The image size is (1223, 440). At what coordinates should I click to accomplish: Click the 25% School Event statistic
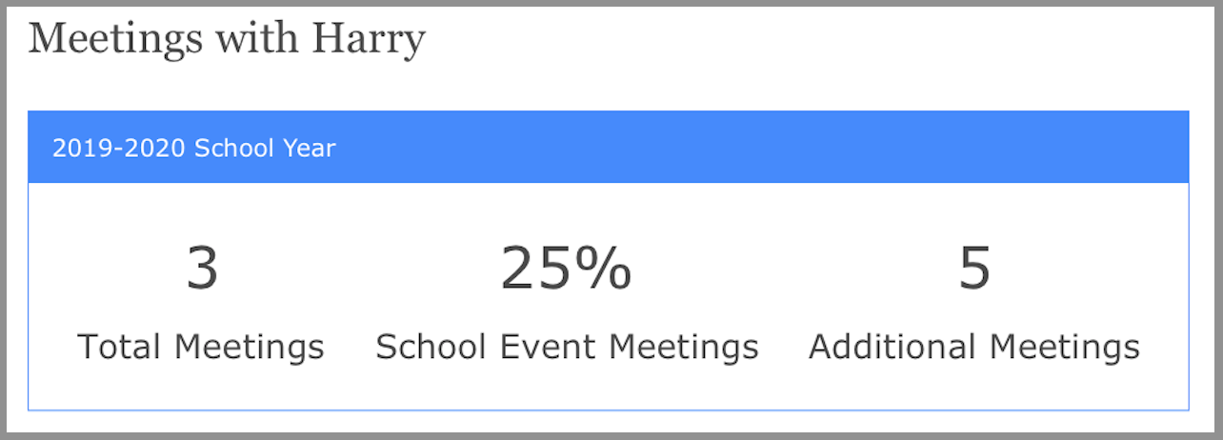(566, 269)
